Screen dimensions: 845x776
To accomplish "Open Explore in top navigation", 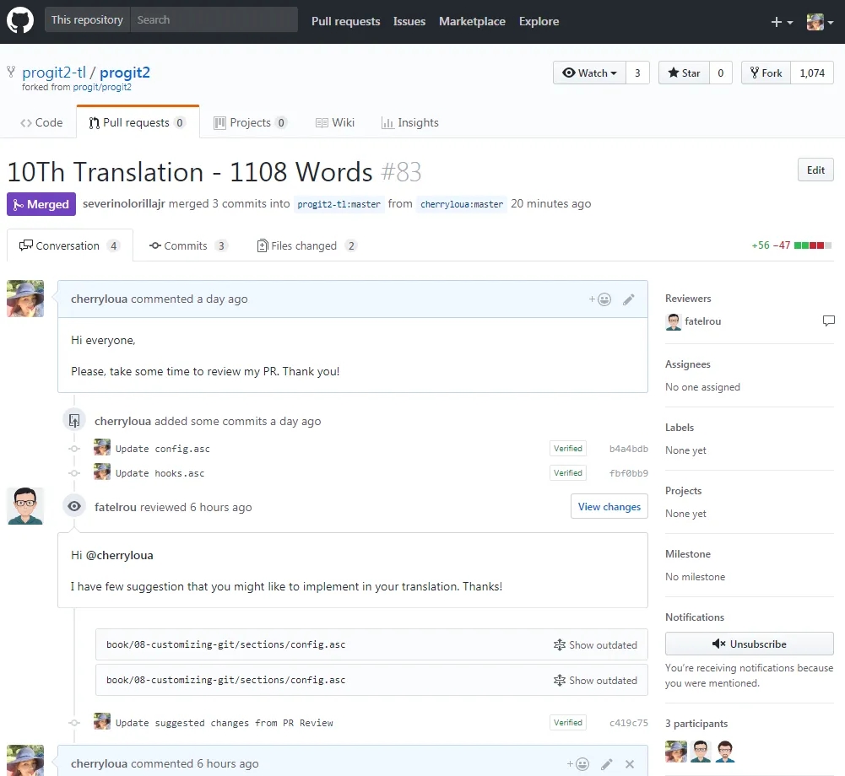I will [539, 22].
